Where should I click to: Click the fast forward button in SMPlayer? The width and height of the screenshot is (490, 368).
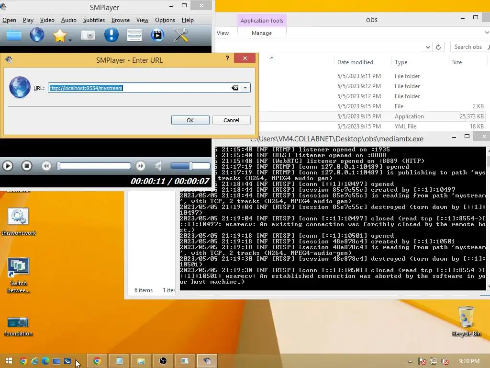point(140,165)
